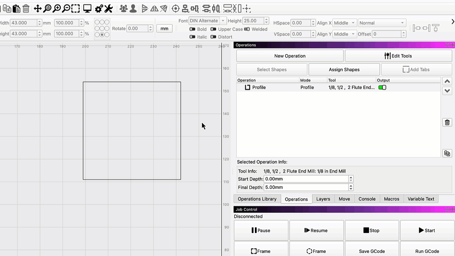Viewport: 455px width, 256px height.
Task: Click the trash delete icon in toolbar
Action: tap(26, 9)
